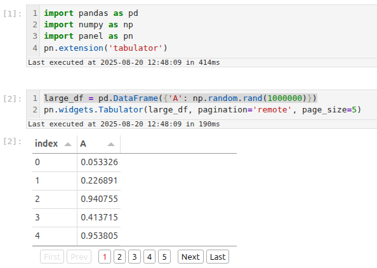Select cell value 0.953805
377x268 pixels.
click(x=99, y=236)
